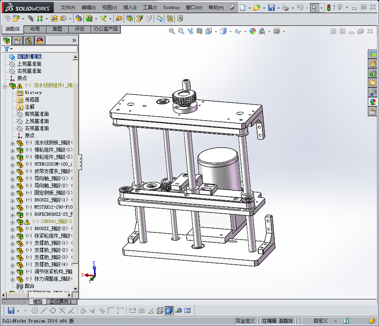Click the View Orientation icon
Viewport: 379px width, 326px height.
tap(209, 31)
